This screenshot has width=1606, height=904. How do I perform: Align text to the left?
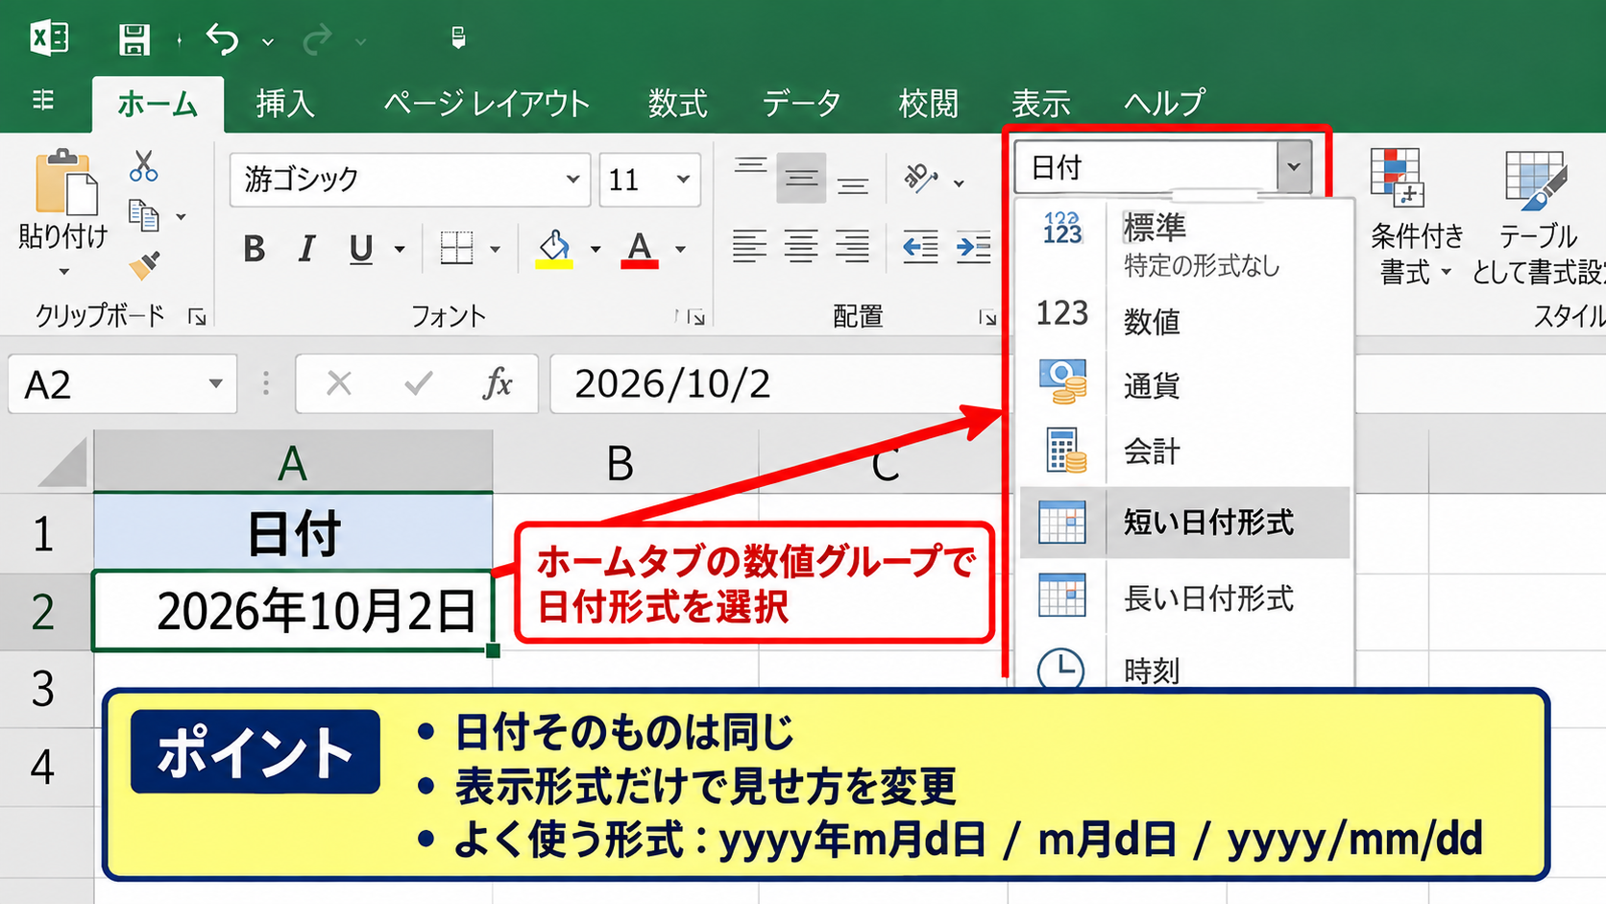click(x=749, y=247)
